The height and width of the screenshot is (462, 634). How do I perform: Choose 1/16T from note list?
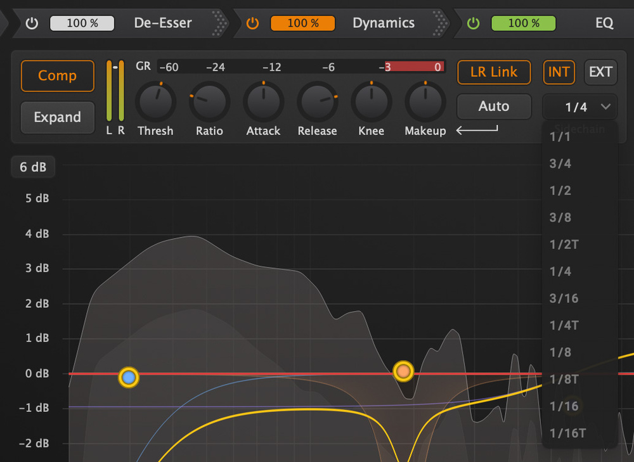click(x=580, y=433)
